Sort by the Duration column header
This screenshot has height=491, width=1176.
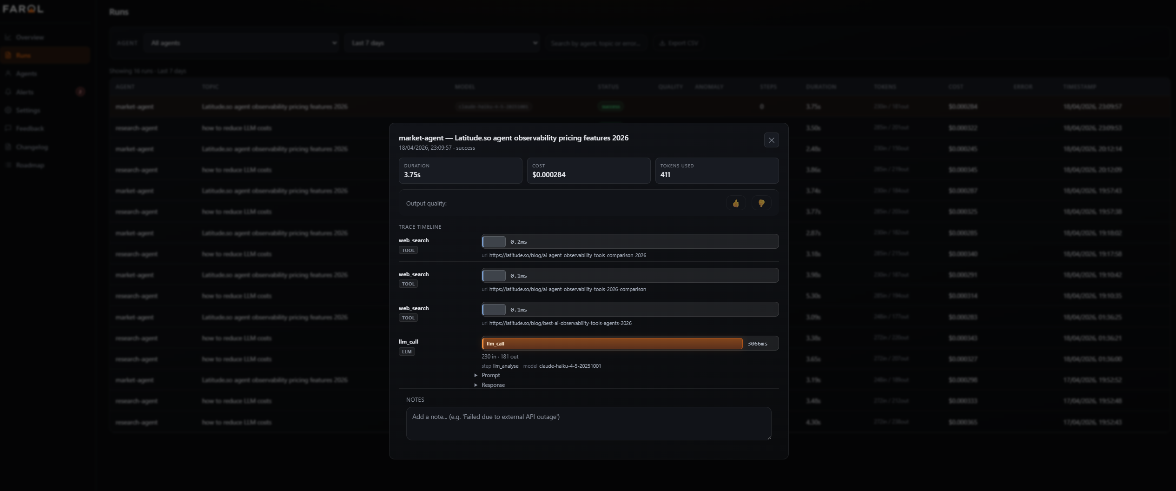[x=821, y=87]
